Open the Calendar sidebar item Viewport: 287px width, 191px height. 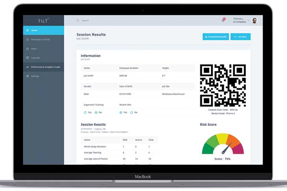coord(44,58)
